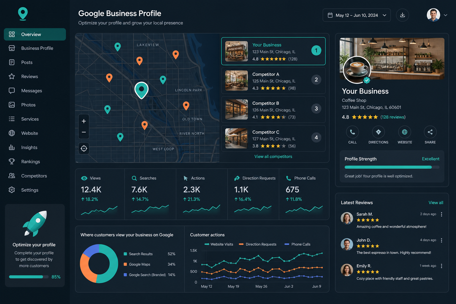Download the report using the download icon
The height and width of the screenshot is (304, 456).
click(x=403, y=15)
